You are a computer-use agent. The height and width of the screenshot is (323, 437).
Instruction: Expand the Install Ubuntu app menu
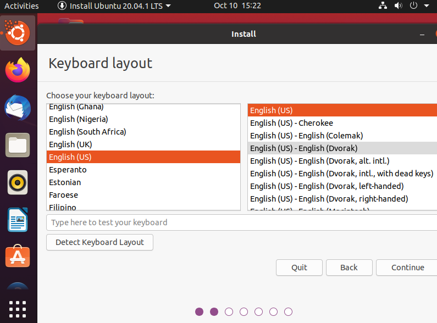114,6
